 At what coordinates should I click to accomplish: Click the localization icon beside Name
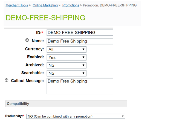27,40
